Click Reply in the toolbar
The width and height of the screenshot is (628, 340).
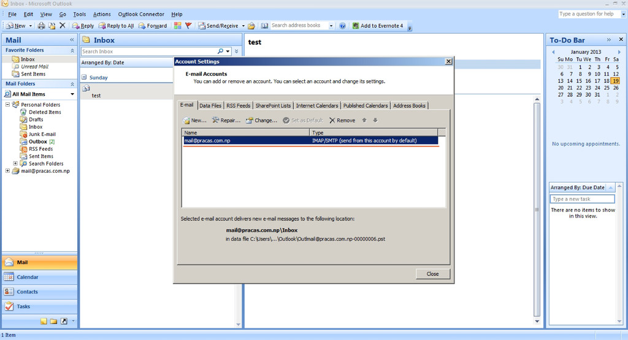(x=83, y=26)
